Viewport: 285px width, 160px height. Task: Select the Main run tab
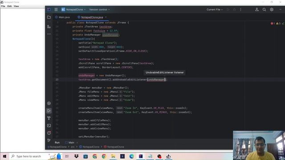[x=69, y=143]
